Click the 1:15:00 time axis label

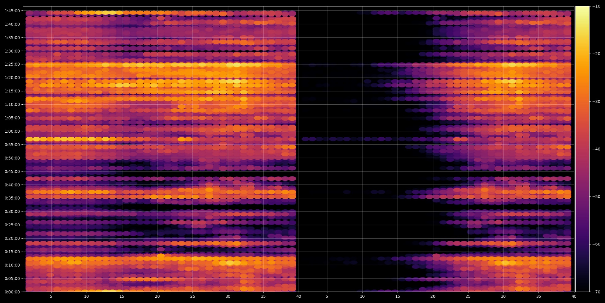pos(12,91)
